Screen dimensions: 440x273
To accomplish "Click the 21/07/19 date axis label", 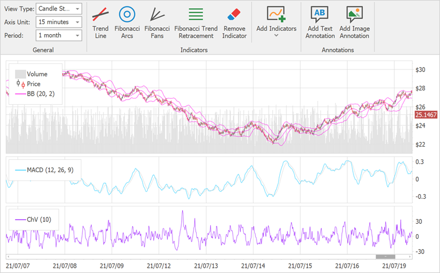I will (394, 265).
